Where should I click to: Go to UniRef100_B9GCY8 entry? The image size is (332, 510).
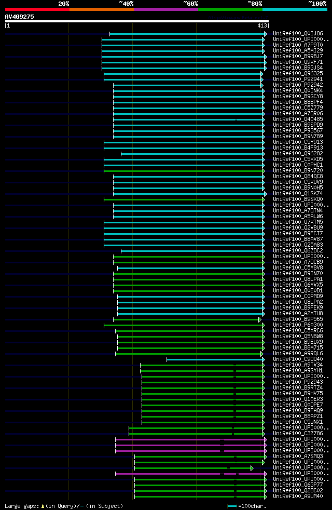click(x=298, y=96)
